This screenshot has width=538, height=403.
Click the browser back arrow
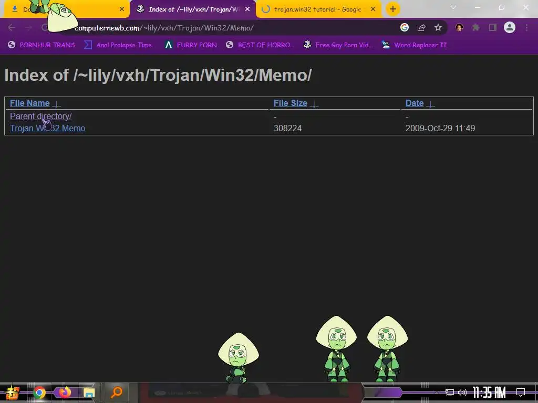pos(12,28)
